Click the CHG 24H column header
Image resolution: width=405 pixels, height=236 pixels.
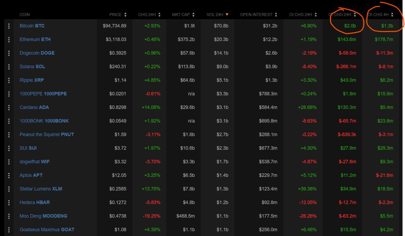point(147,15)
